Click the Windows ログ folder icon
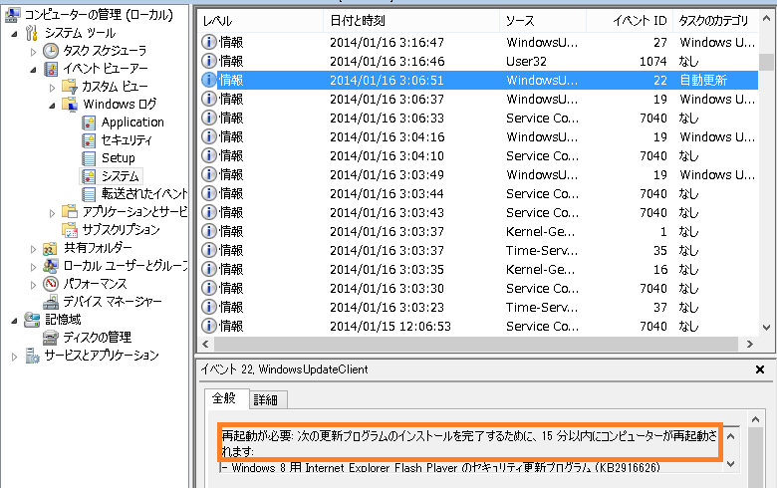 tap(70, 104)
